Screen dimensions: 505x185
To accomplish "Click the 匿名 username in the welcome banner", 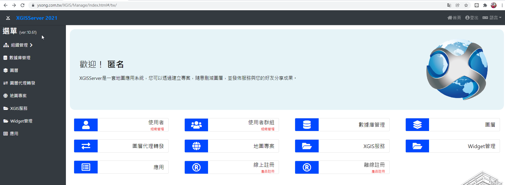I will tap(116, 64).
